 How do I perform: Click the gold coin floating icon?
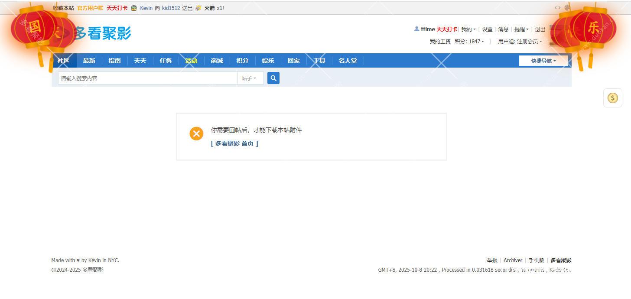coord(612,98)
